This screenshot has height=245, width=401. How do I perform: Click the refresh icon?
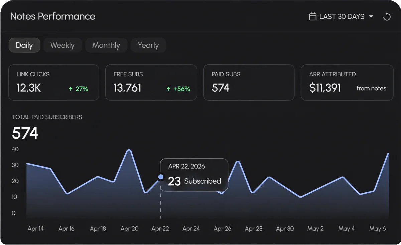point(387,17)
